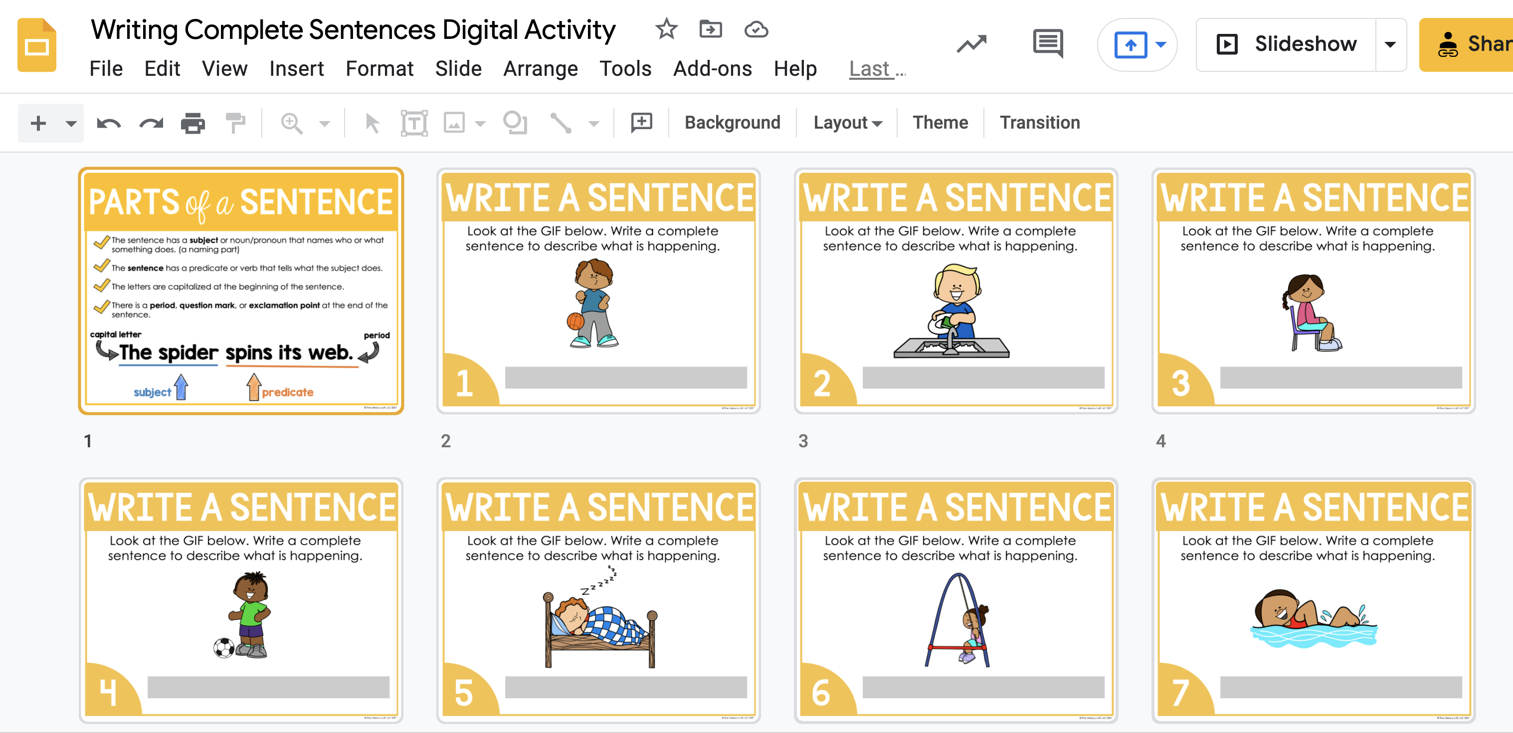Expand the new slide dropdown arrow
The width and height of the screenshot is (1513, 733).
tap(71, 123)
